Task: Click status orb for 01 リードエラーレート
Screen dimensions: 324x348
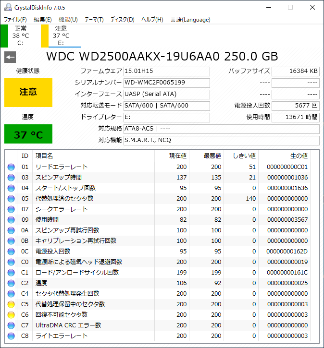Action: pos(11,167)
